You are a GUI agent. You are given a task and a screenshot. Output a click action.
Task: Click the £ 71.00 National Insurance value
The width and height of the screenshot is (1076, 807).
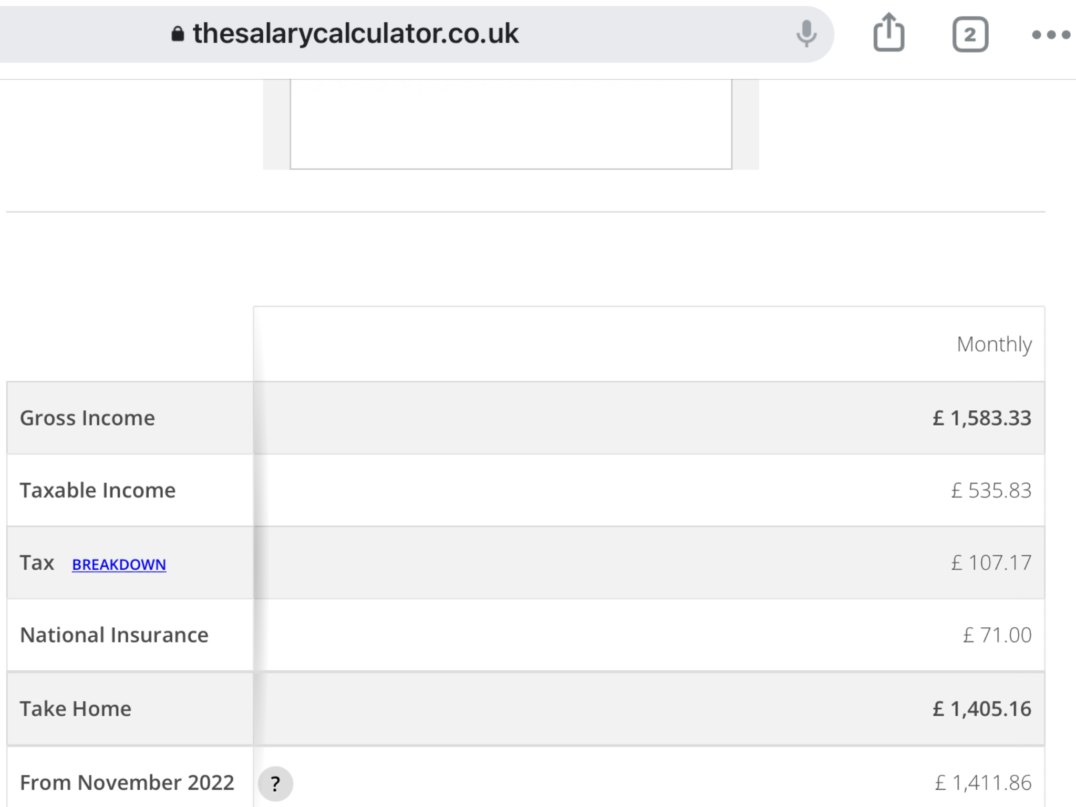[x=997, y=635]
